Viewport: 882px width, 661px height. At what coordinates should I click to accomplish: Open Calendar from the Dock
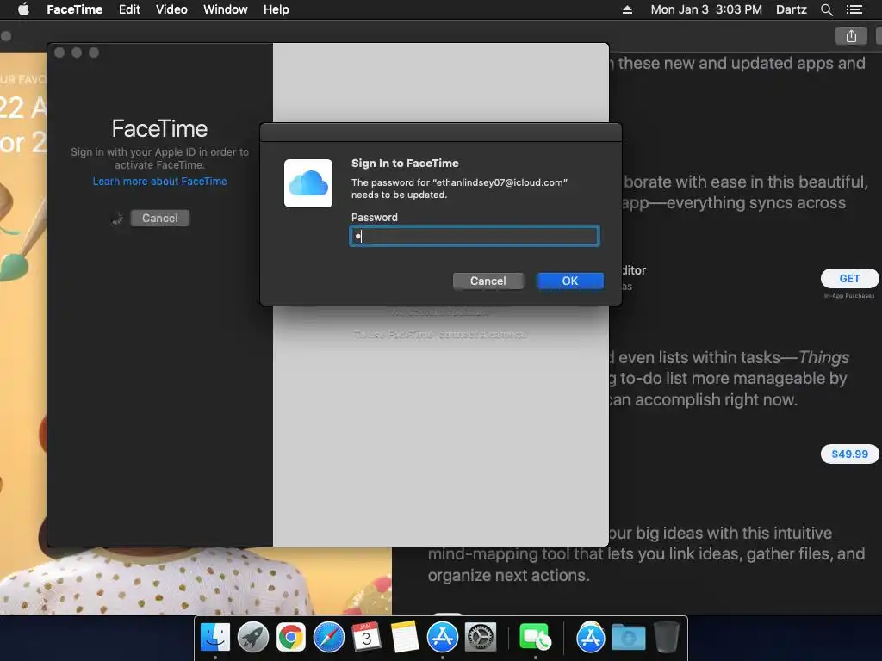(366, 637)
